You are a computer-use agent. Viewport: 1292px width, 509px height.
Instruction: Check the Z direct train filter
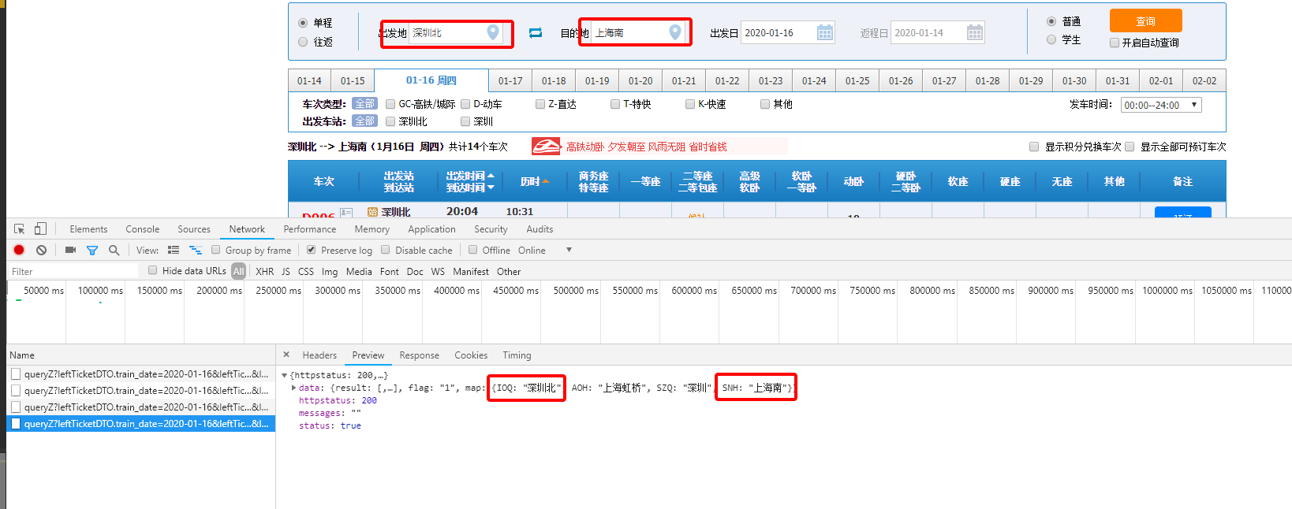[540, 104]
